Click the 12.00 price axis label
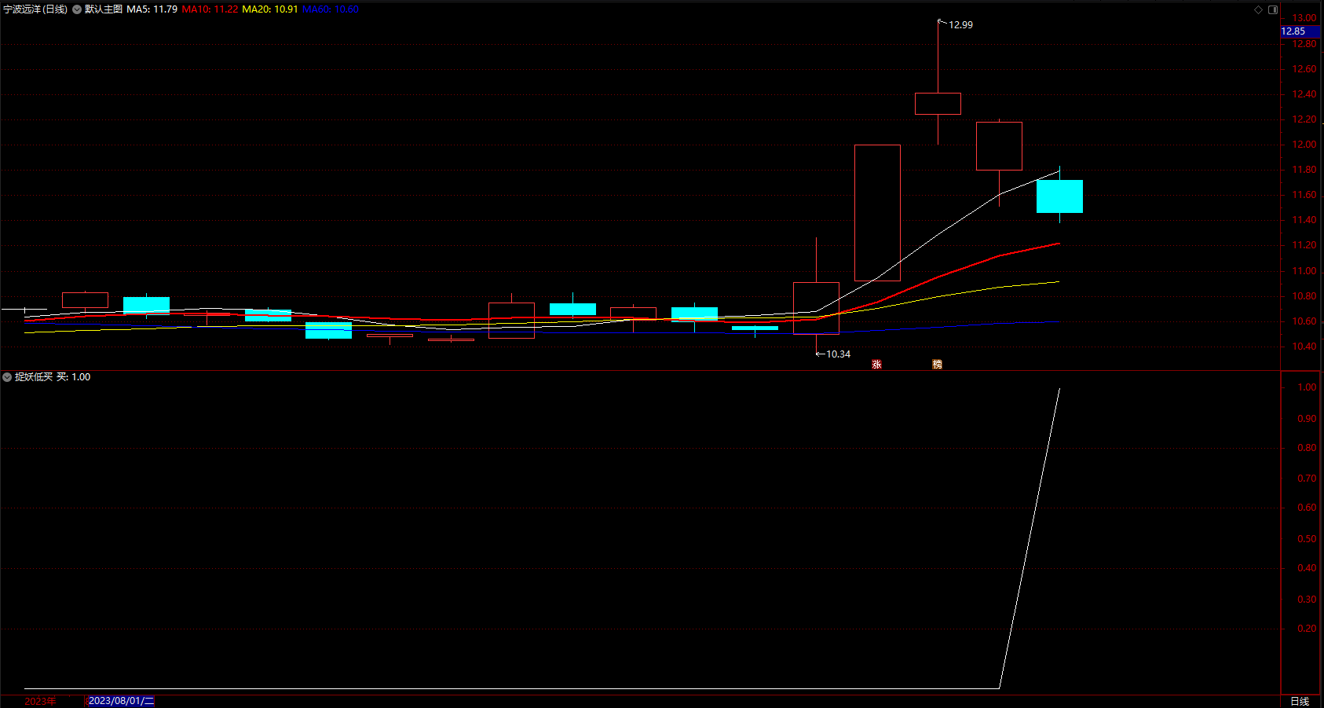 1304,145
